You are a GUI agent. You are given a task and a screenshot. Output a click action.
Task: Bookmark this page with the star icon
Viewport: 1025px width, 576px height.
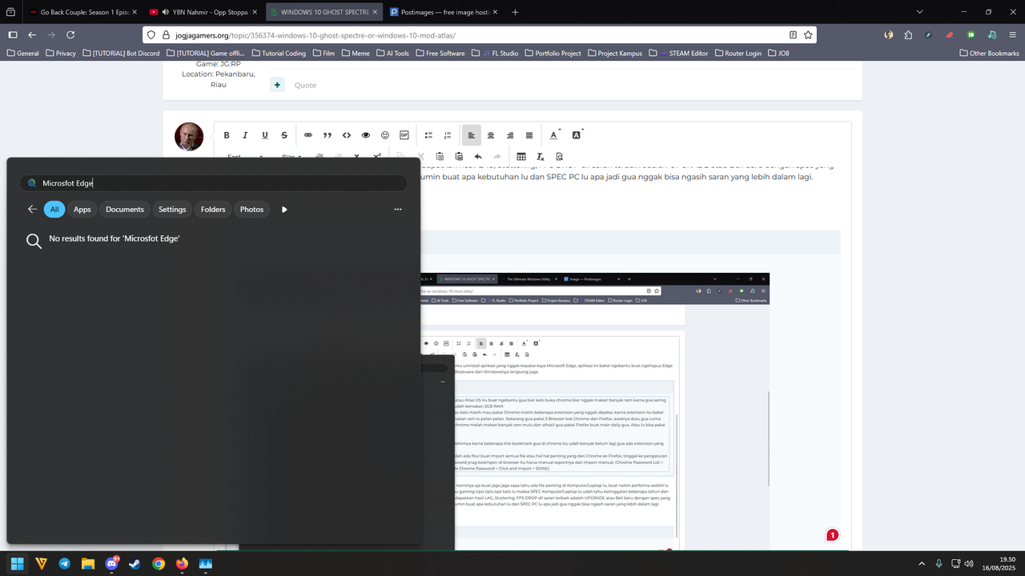[x=808, y=35]
